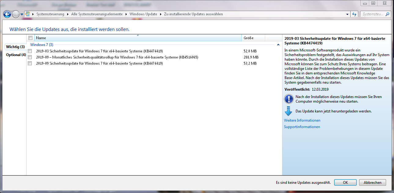Image resolution: width=394 pixels, height=193 pixels.
Task: Expand arrow after Windows Update breadcrumb
Action: [x=160, y=14]
